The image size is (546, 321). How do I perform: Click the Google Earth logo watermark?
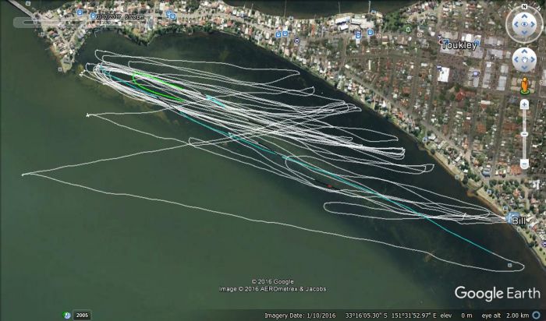(497, 293)
